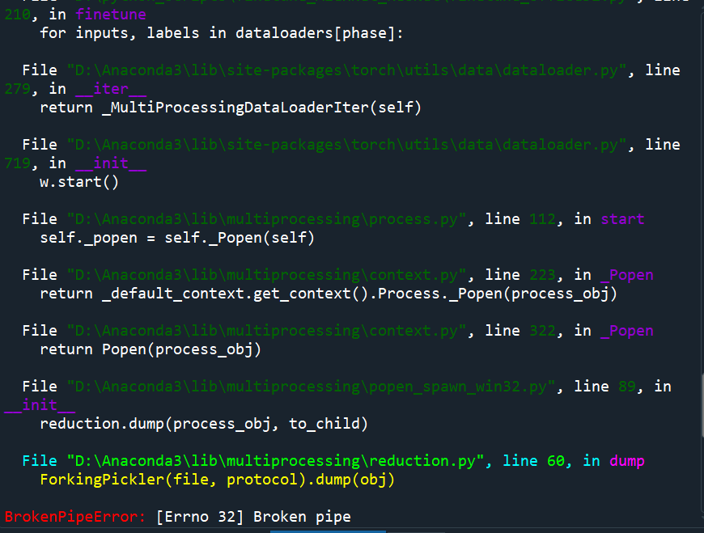Click the purple '__iter__' function name
Viewport: 704px width, 533px height.
111,89
